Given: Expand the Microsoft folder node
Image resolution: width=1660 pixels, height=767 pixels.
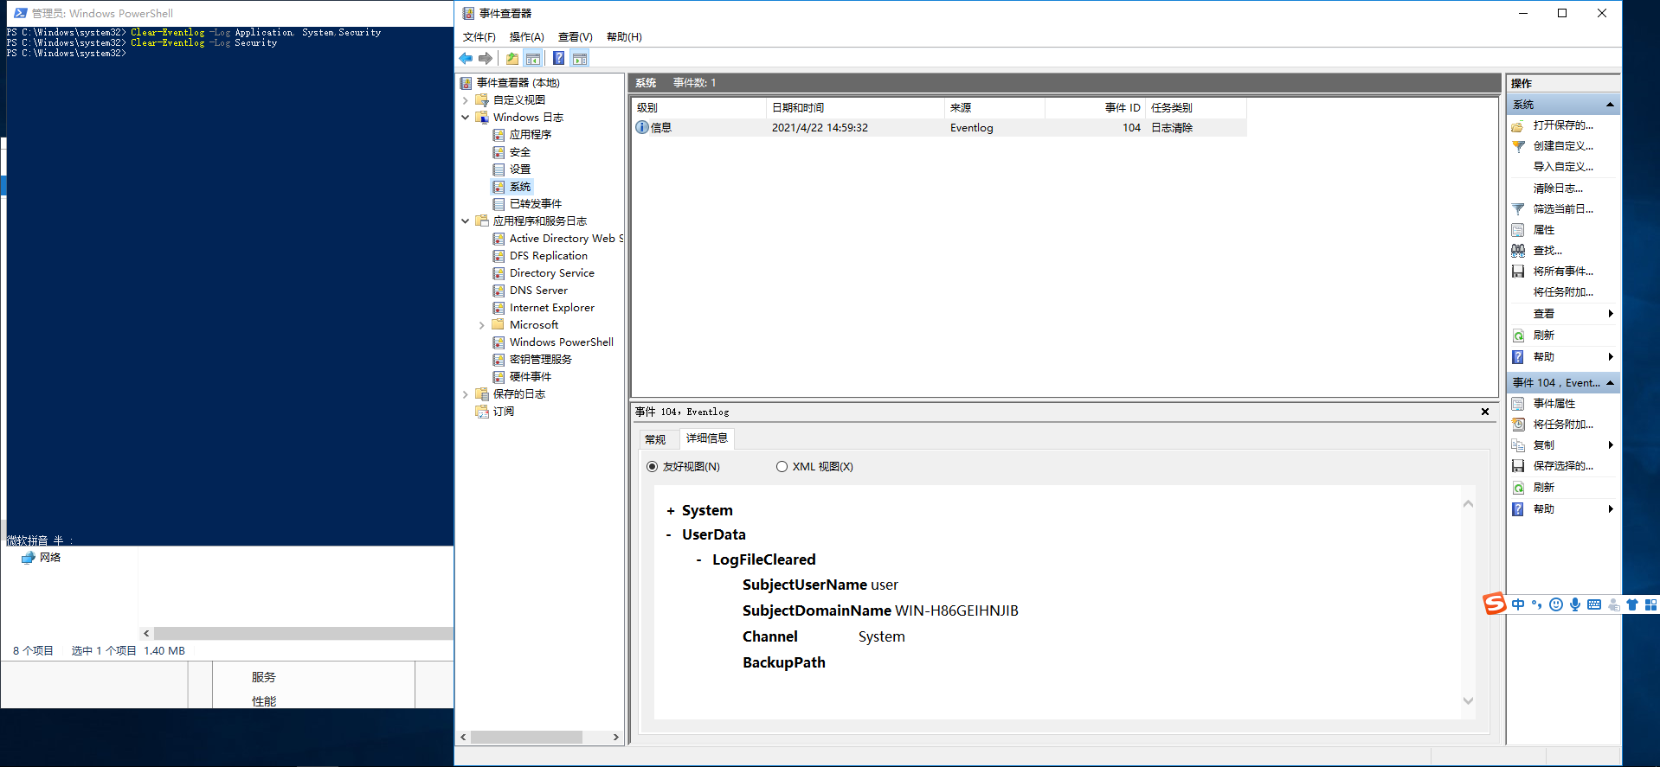Looking at the screenshot, I should coord(482,325).
